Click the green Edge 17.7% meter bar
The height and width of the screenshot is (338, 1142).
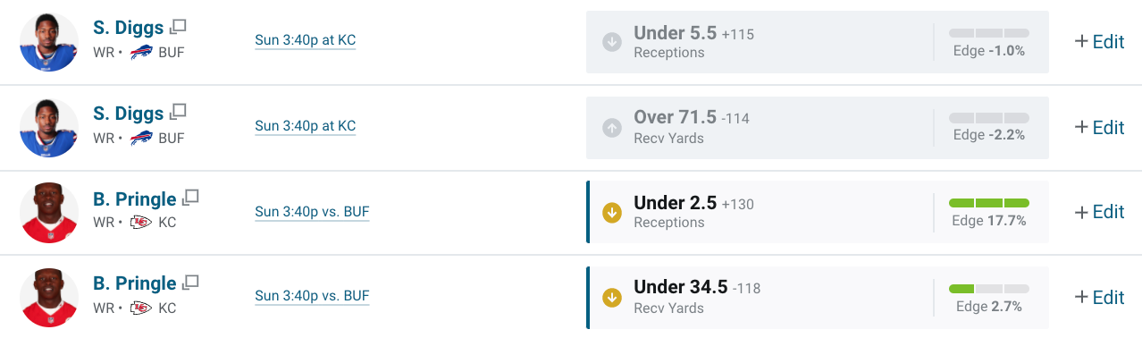pyautogui.click(x=989, y=203)
